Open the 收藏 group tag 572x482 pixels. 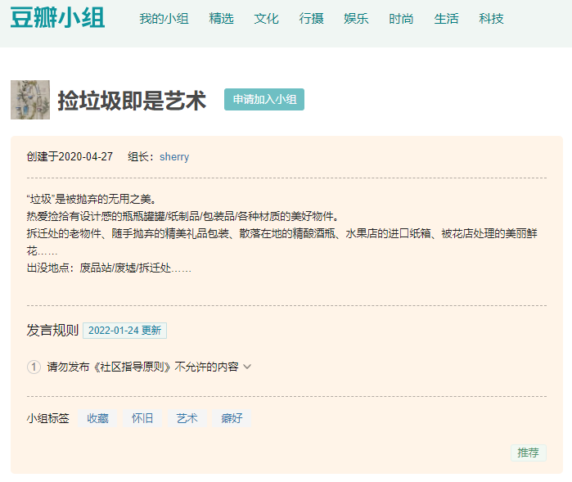point(97,418)
